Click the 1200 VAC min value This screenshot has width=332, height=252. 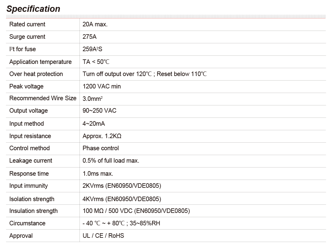(x=102, y=86)
